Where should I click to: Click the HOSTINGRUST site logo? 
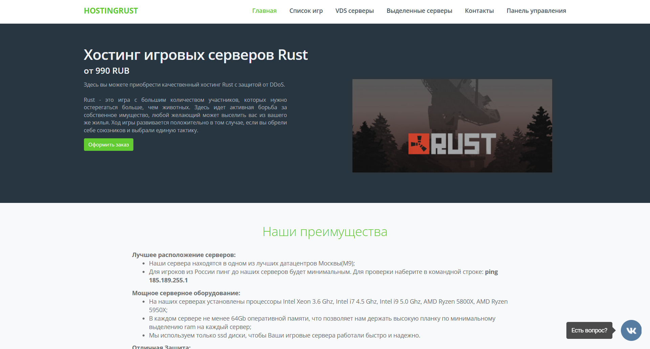pos(111,11)
